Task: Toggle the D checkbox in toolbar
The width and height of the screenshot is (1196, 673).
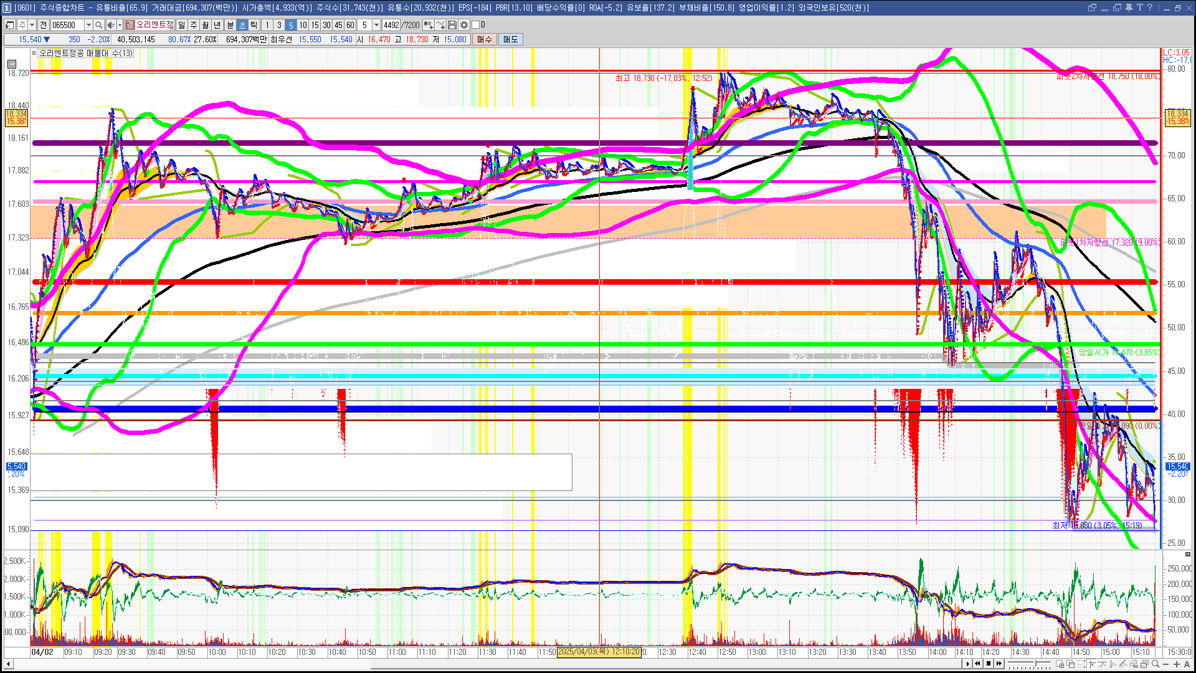Action: (476, 25)
